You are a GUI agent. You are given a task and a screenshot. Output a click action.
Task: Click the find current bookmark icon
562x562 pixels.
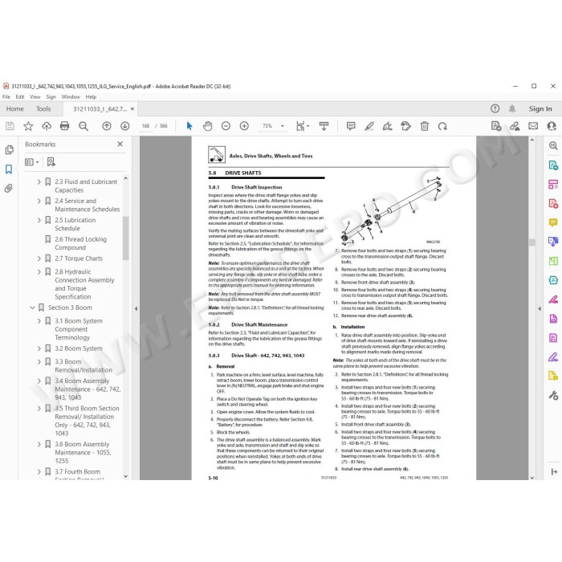[51, 162]
